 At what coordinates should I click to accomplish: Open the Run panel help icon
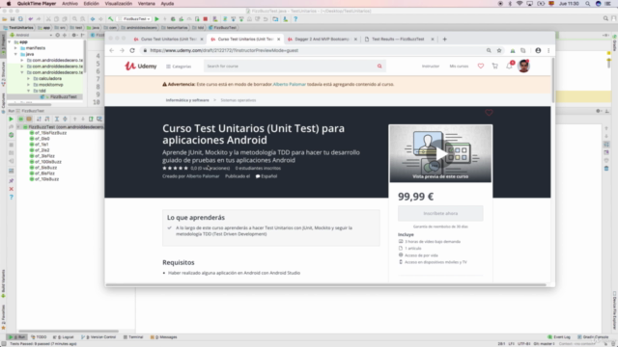[x=11, y=197]
